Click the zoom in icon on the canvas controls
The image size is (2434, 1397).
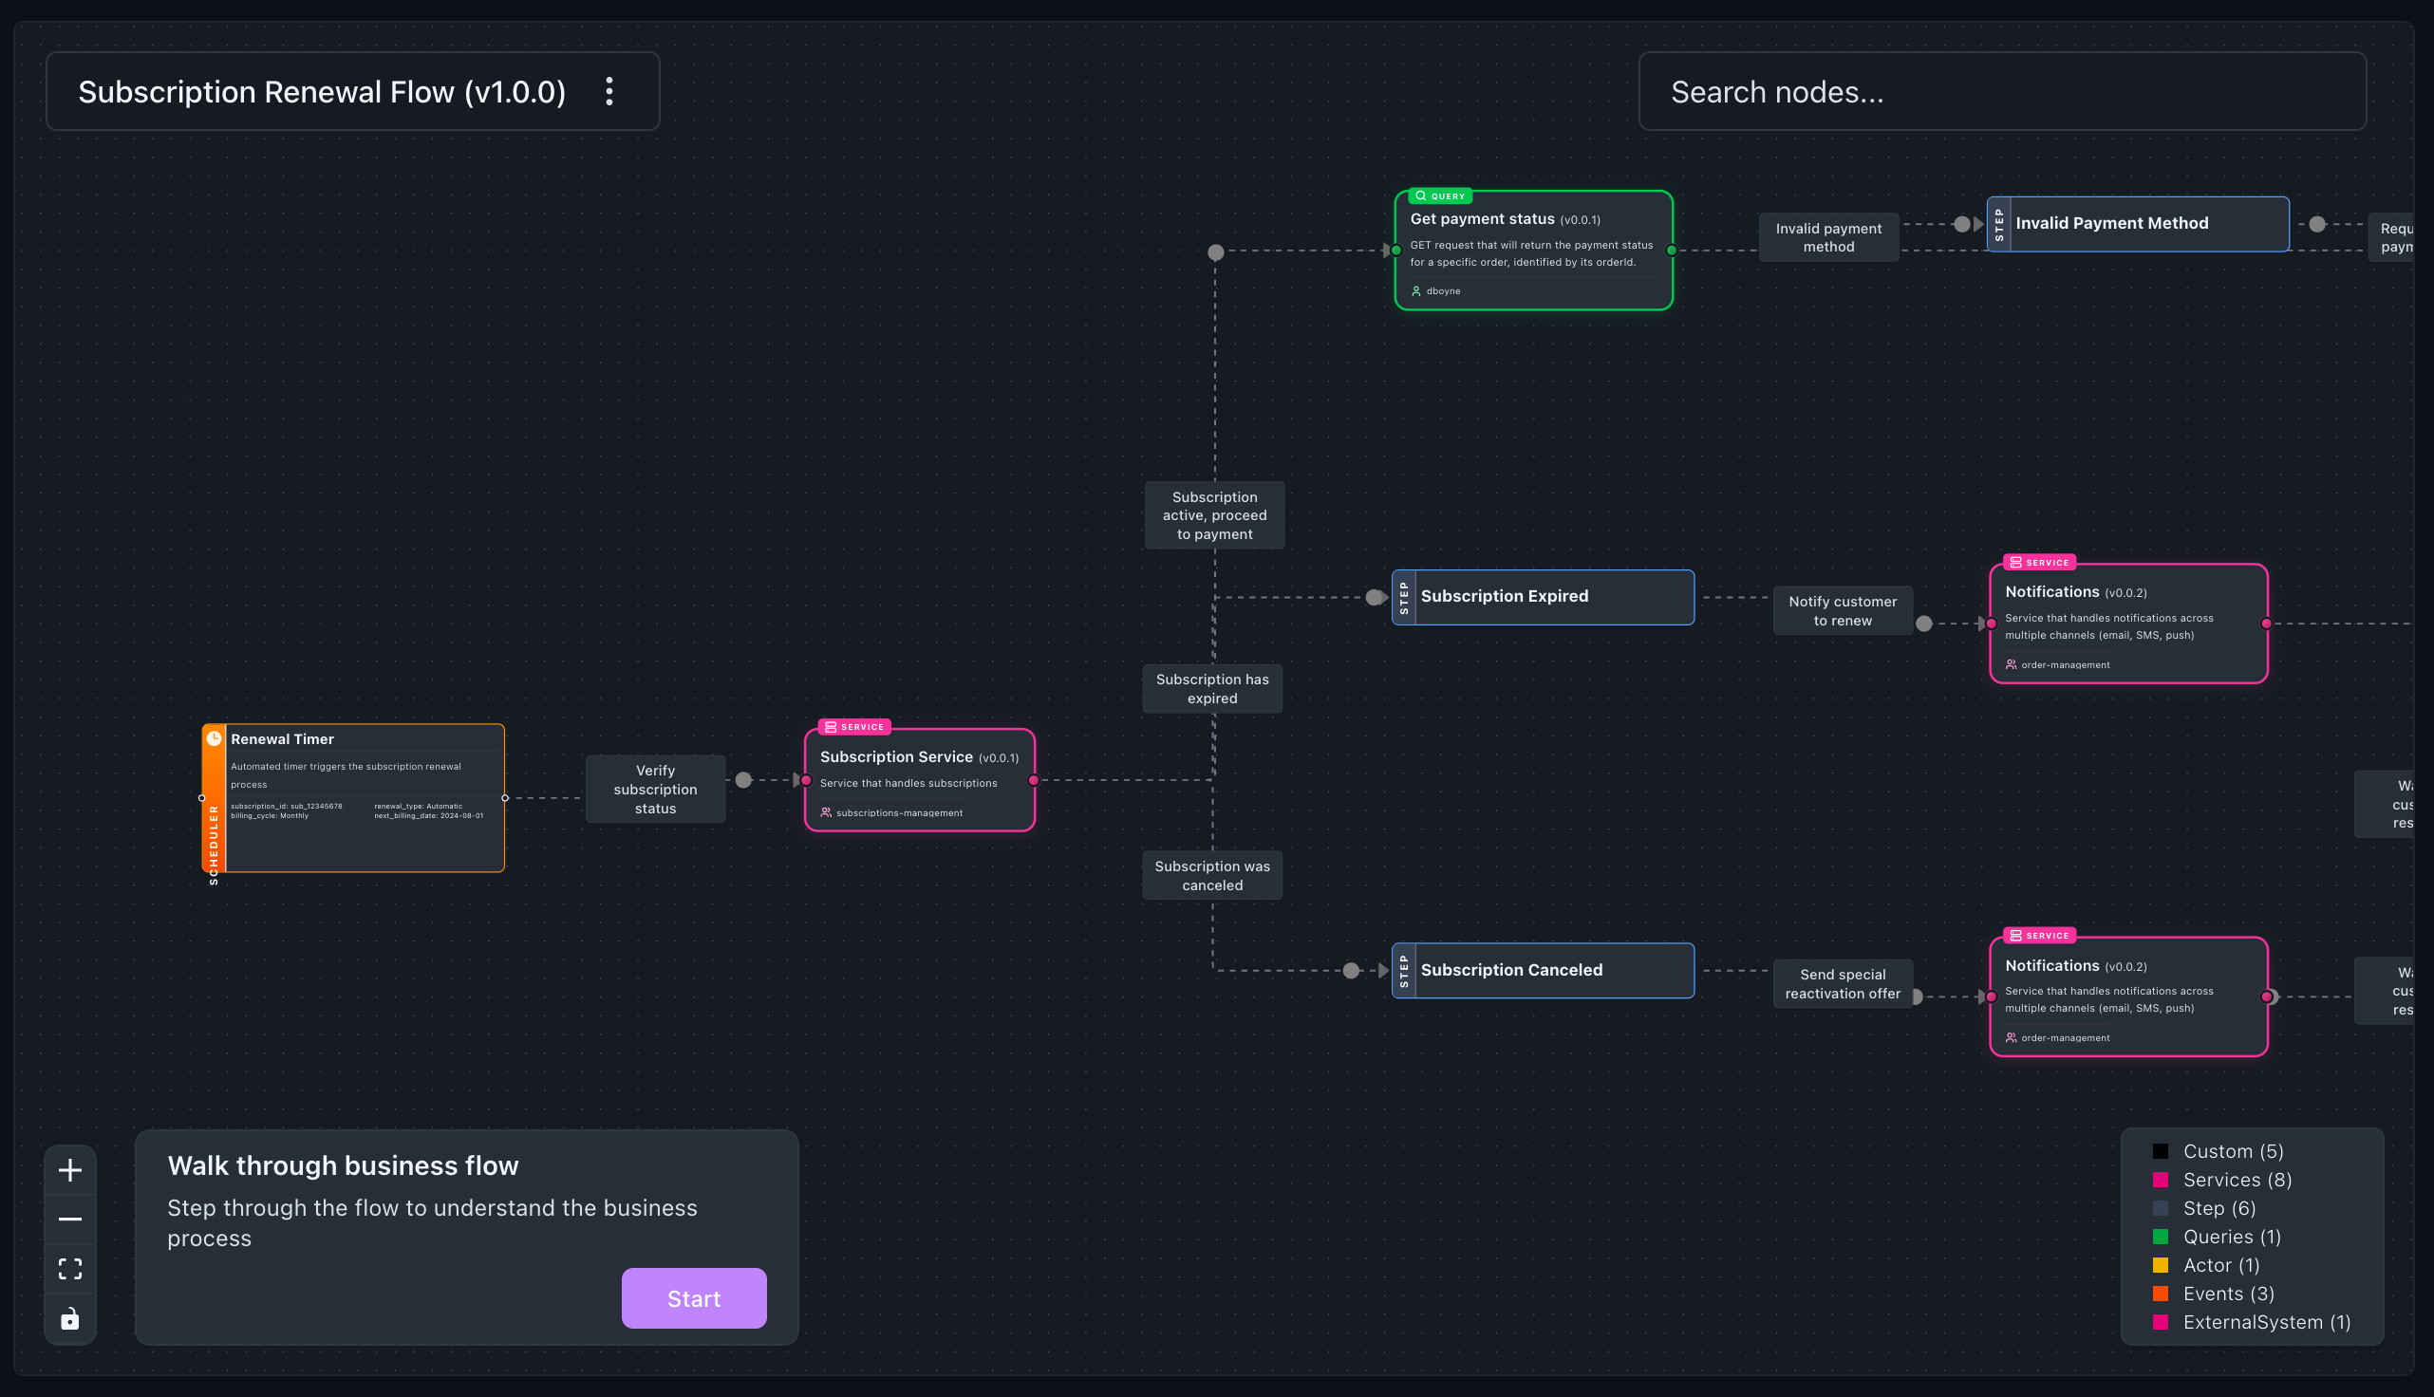click(x=69, y=1169)
